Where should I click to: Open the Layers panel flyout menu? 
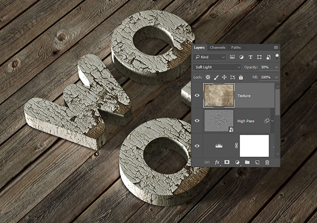276,48
